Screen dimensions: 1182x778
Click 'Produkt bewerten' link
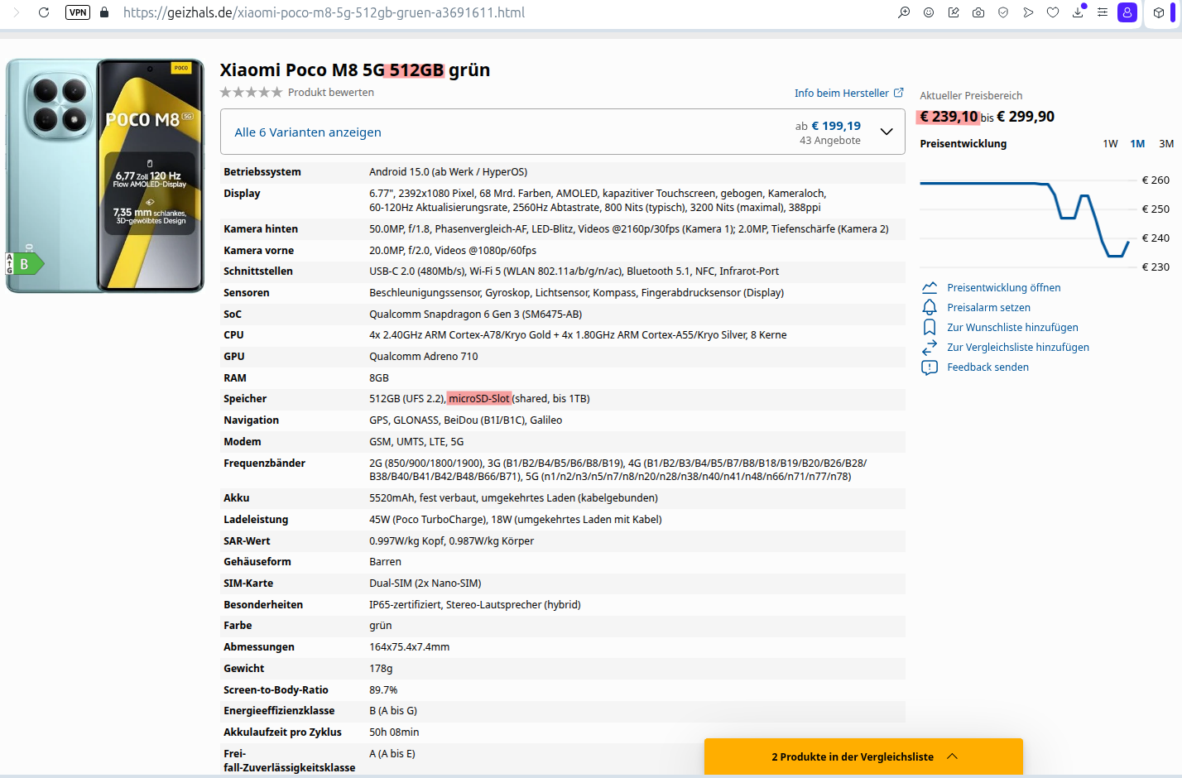(331, 92)
